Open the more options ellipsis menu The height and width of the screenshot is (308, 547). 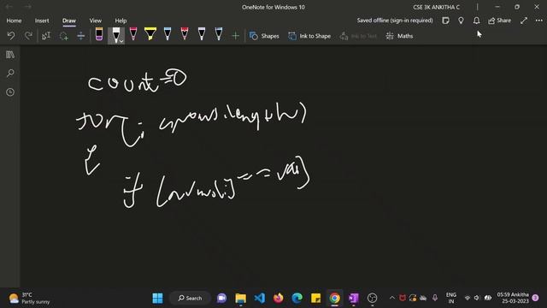pos(539,21)
